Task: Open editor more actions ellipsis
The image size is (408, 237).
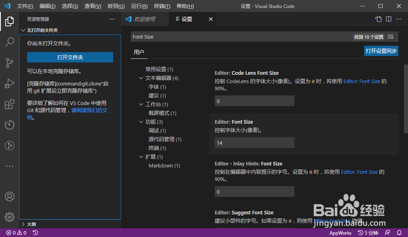Action: coord(399,19)
